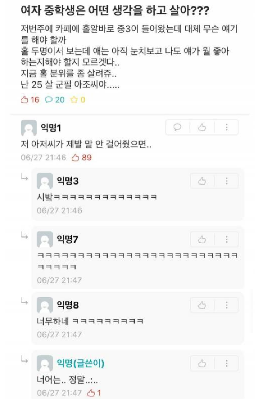Select the 익명(글쓴이) author name
Viewport: 259px width, 399px height.
click(x=81, y=363)
